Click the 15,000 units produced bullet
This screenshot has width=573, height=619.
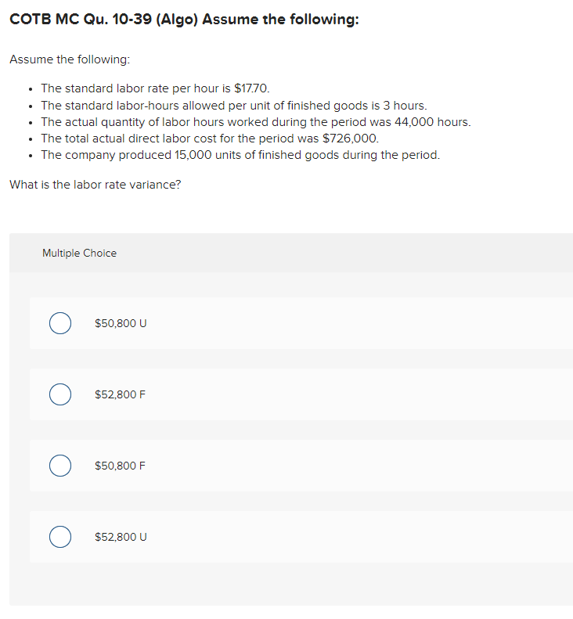(x=240, y=155)
